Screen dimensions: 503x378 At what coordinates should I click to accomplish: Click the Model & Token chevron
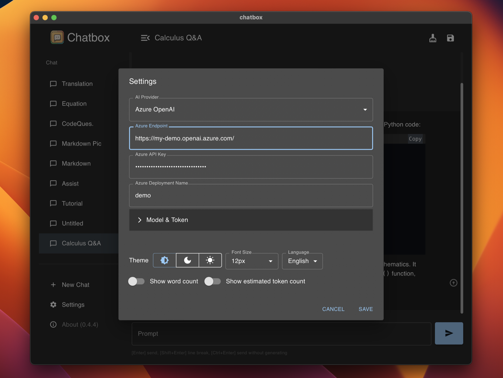point(140,220)
